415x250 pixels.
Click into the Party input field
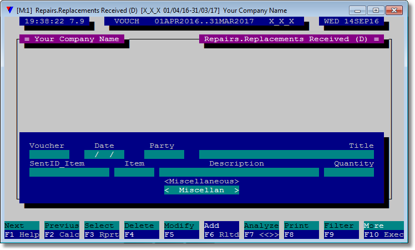tap(164, 154)
